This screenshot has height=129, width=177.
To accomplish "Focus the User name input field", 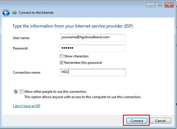I will coord(93,37).
